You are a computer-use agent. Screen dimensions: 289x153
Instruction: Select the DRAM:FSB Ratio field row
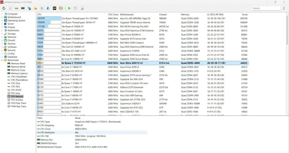(92, 143)
